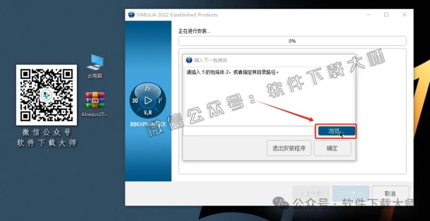The image size is (430, 221).
Task: Select the Abaqus20... WinRAR archive icon
Action: (95, 104)
